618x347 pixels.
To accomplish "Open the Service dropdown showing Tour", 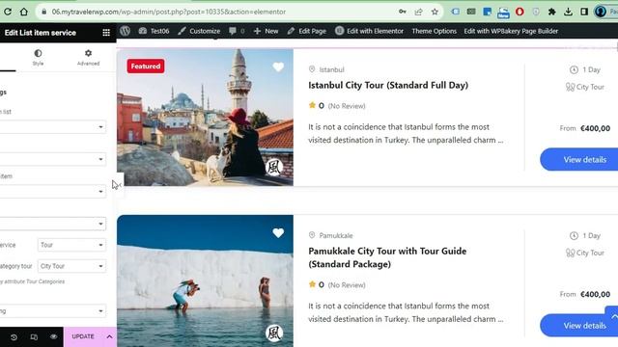I will 71,245.
